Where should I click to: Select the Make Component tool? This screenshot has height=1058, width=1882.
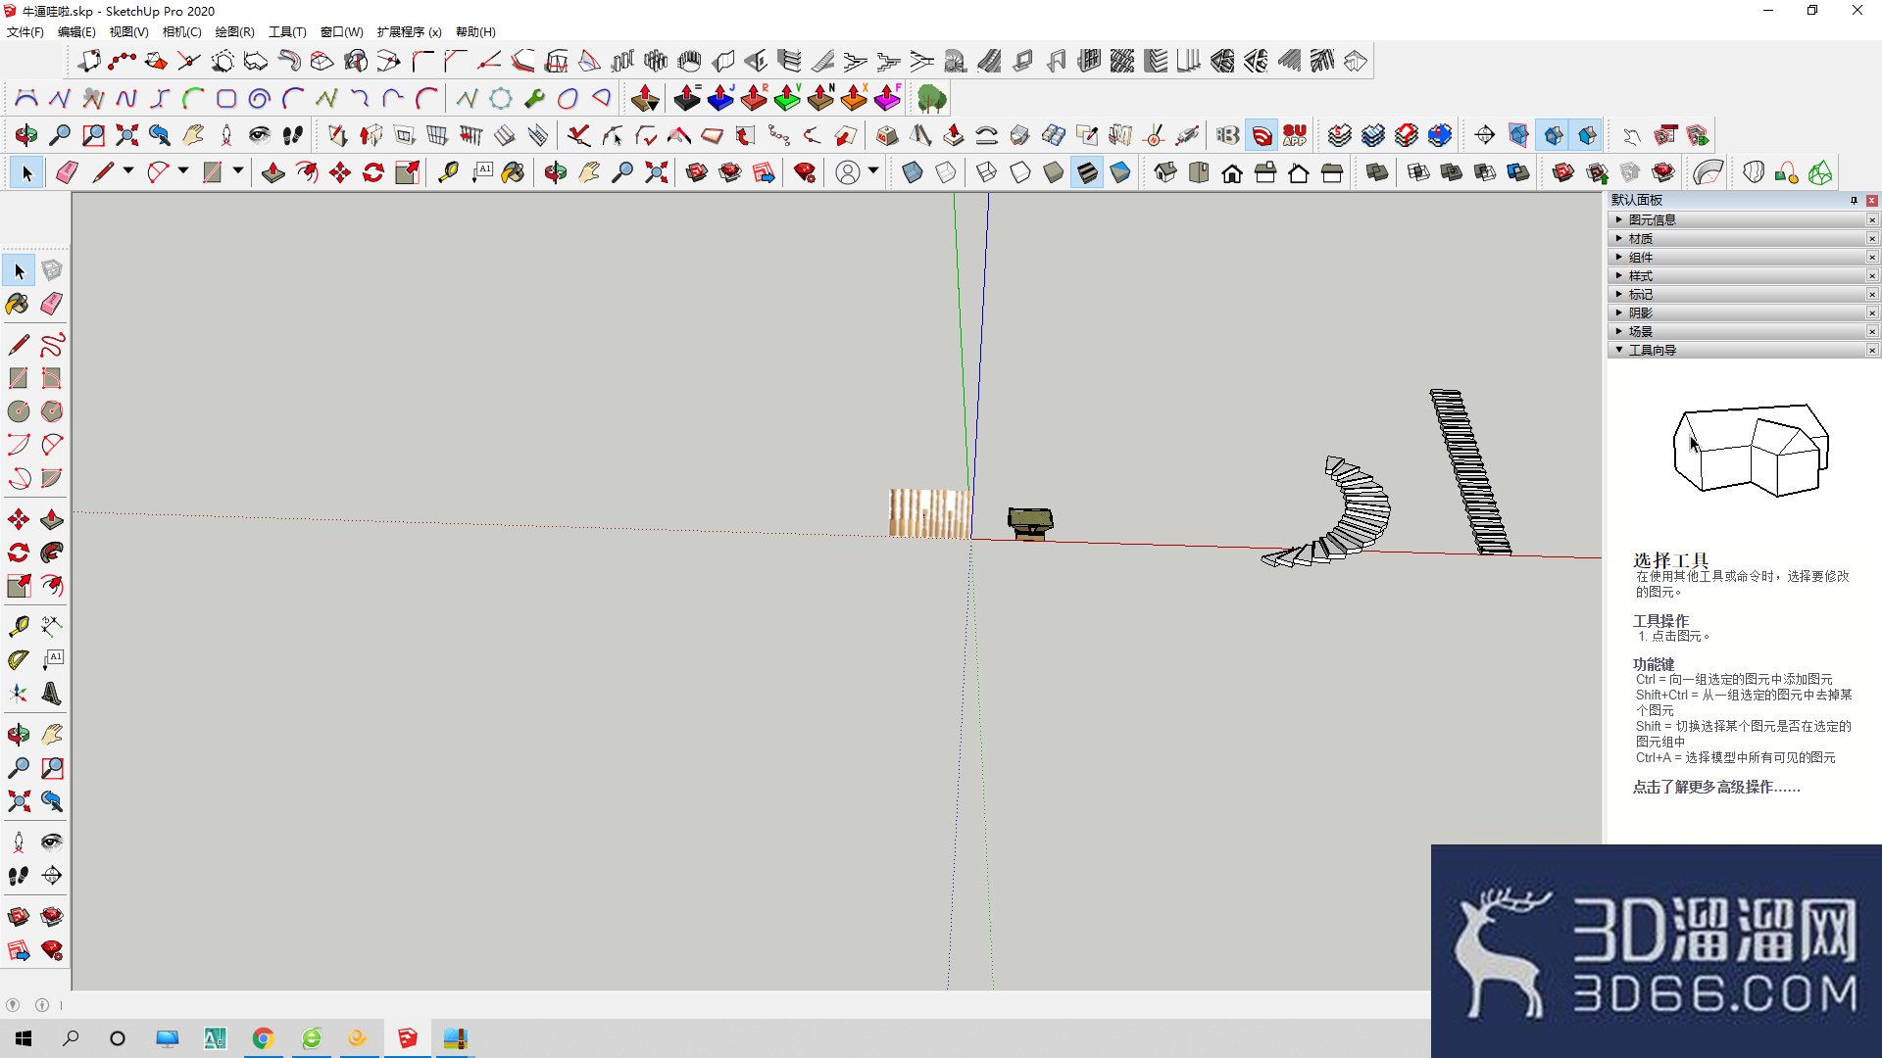pos(52,270)
